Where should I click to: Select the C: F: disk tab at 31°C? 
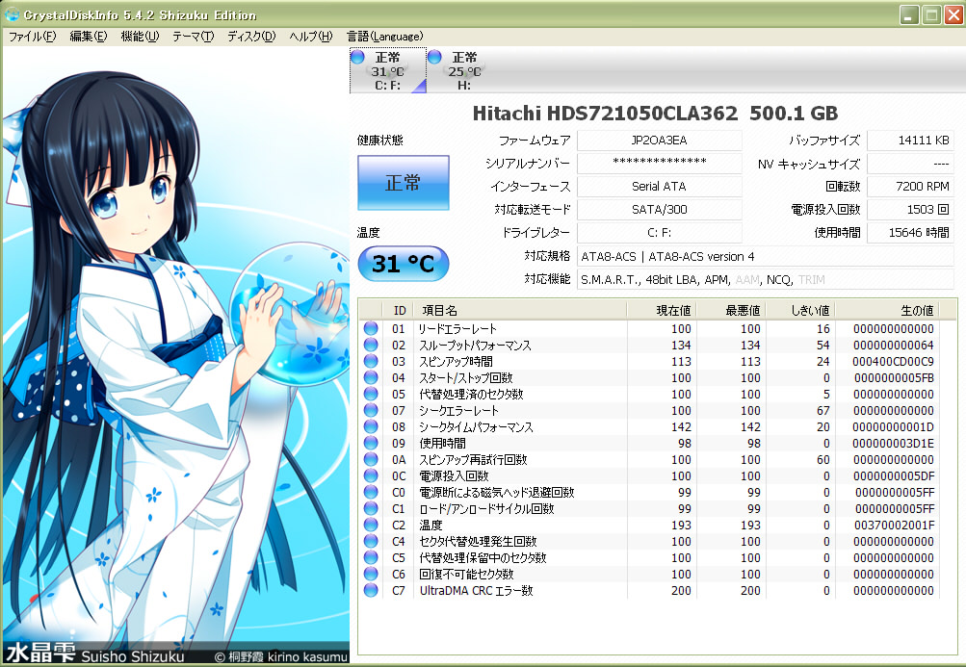pyautogui.click(x=387, y=70)
